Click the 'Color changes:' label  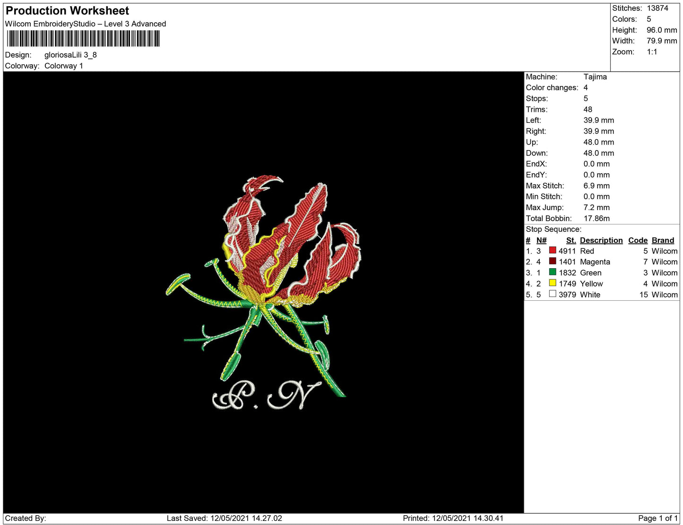tap(552, 87)
